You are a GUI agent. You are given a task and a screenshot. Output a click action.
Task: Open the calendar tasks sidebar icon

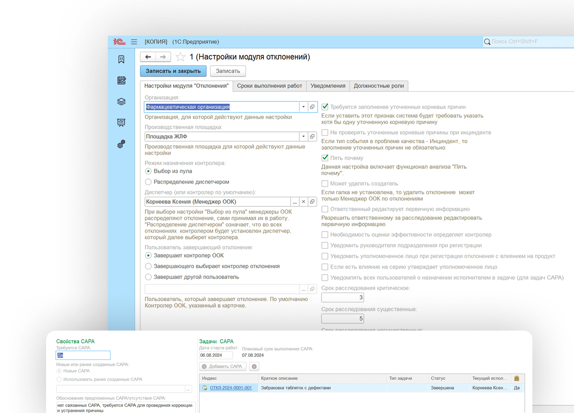[x=121, y=80]
